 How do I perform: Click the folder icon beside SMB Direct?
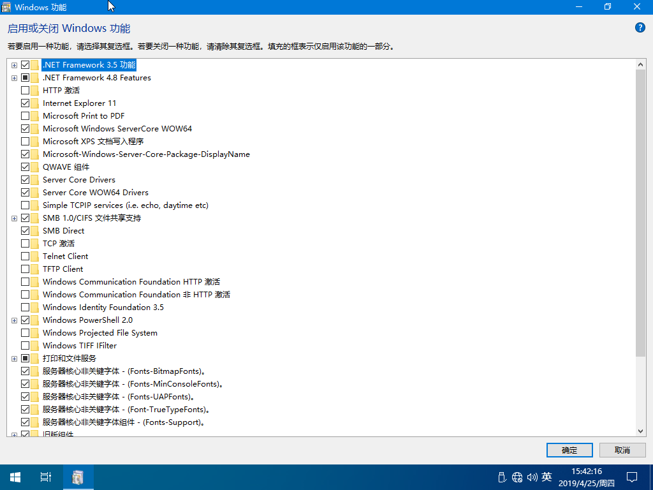point(34,231)
